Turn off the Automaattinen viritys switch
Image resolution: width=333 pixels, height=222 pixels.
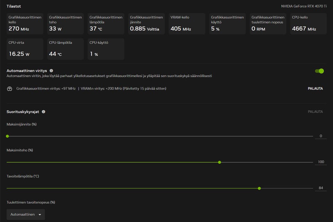319,71
